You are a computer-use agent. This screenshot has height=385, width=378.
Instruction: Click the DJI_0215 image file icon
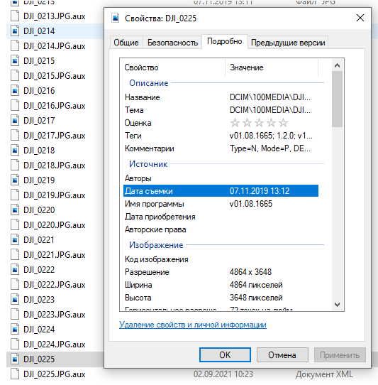(x=15, y=61)
